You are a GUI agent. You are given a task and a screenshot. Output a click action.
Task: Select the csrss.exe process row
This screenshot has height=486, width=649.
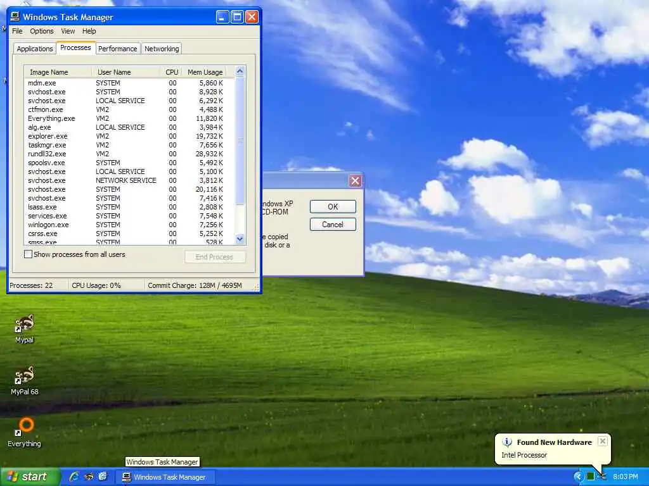[129, 234]
